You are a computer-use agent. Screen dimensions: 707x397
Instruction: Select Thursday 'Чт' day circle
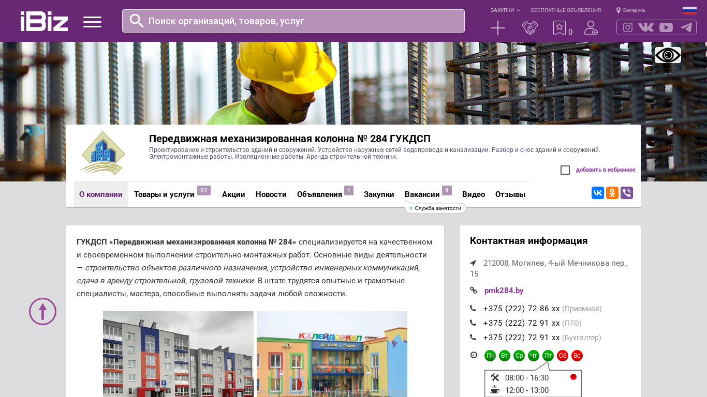click(534, 356)
